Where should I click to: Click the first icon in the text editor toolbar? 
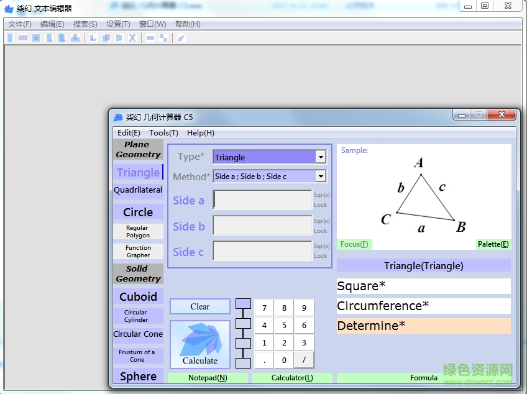[10, 38]
